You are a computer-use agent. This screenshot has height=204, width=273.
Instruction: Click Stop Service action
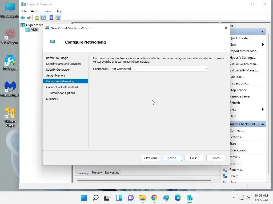238,90
